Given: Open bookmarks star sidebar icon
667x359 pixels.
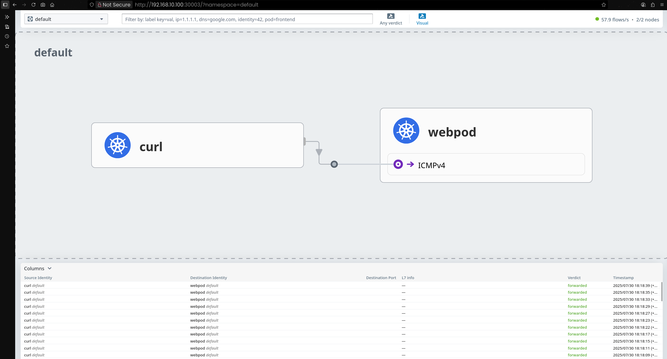Looking at the screenshot, I should 7,46.
